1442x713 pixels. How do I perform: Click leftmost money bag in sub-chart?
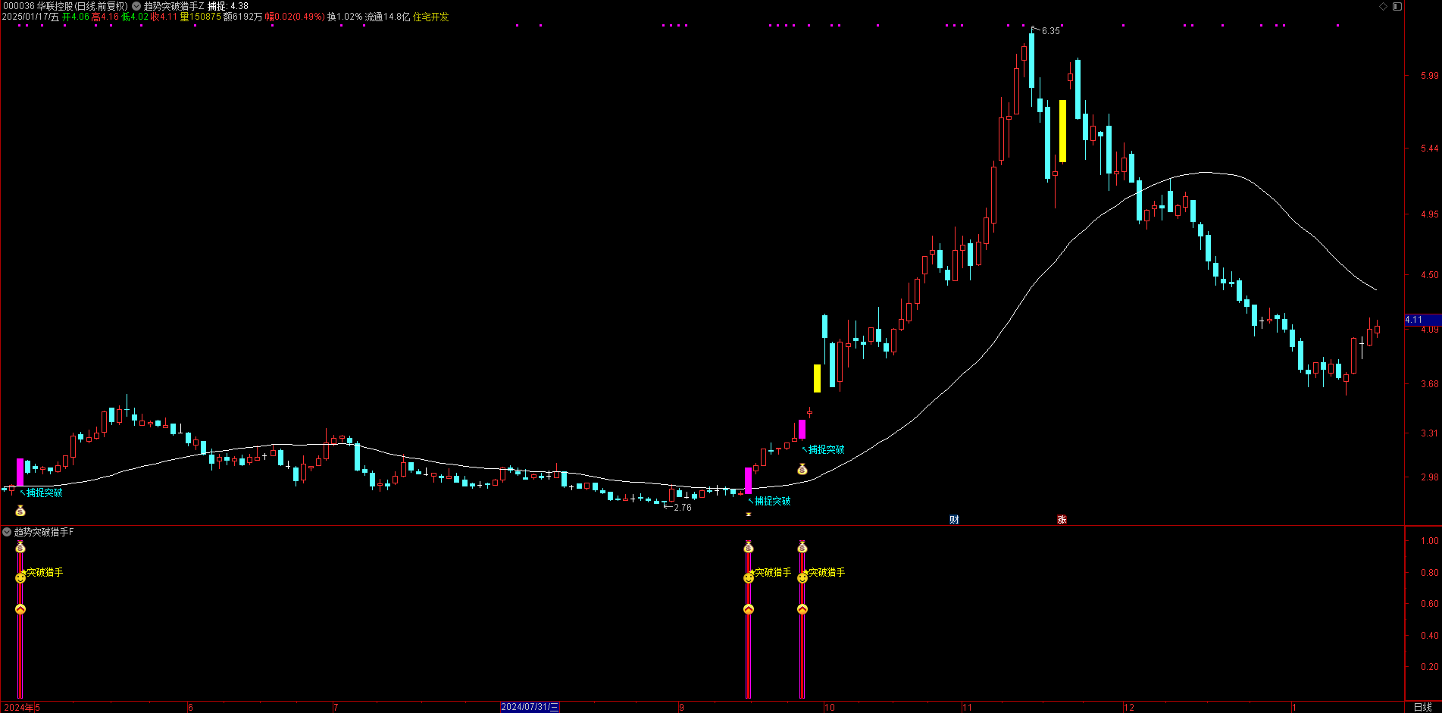[x=20, y=547]
